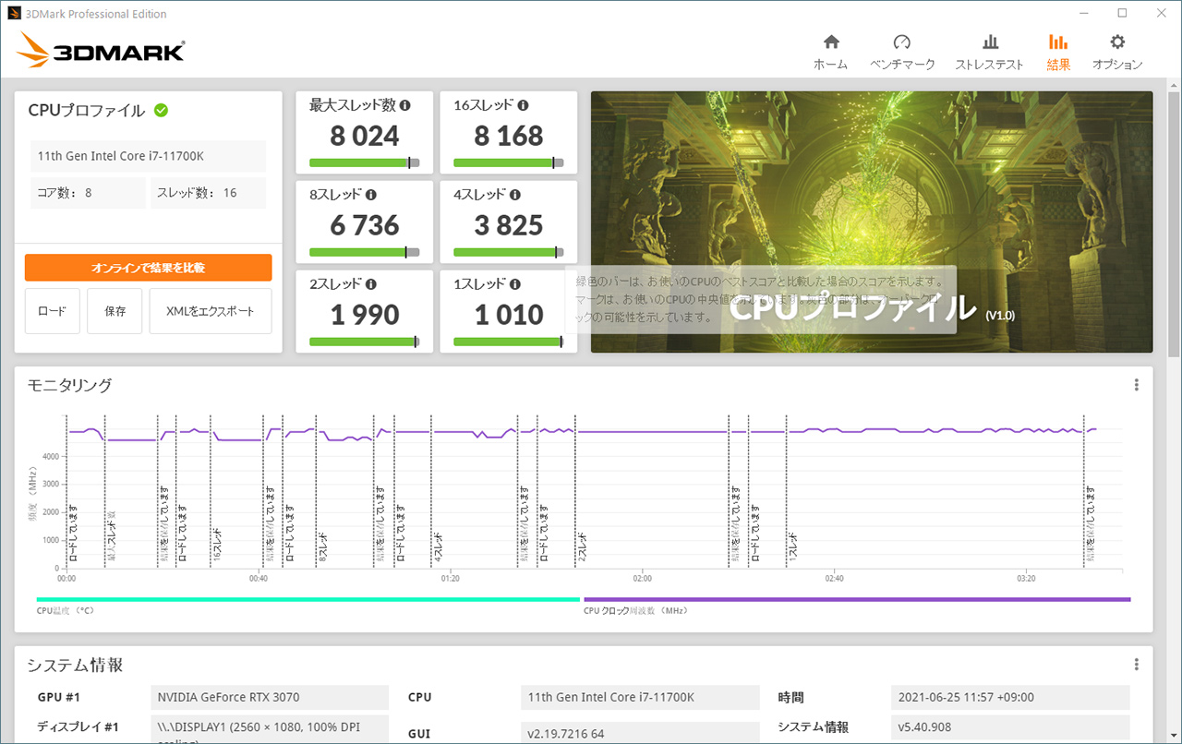Go to the ホーム (Home) tab

coord(830,52)
